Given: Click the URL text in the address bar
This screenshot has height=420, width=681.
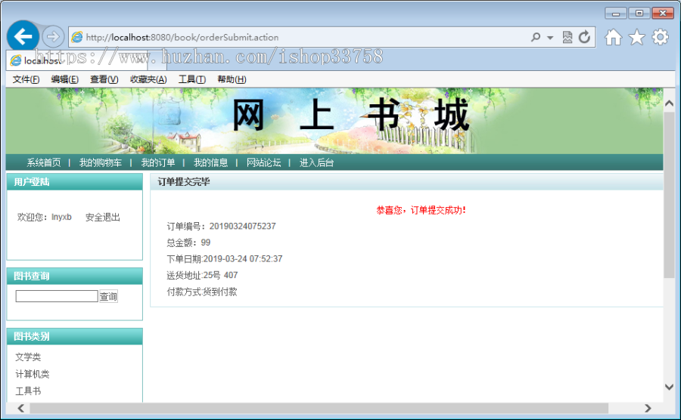Looking at the screenshot, I should (x=182, y=37).
